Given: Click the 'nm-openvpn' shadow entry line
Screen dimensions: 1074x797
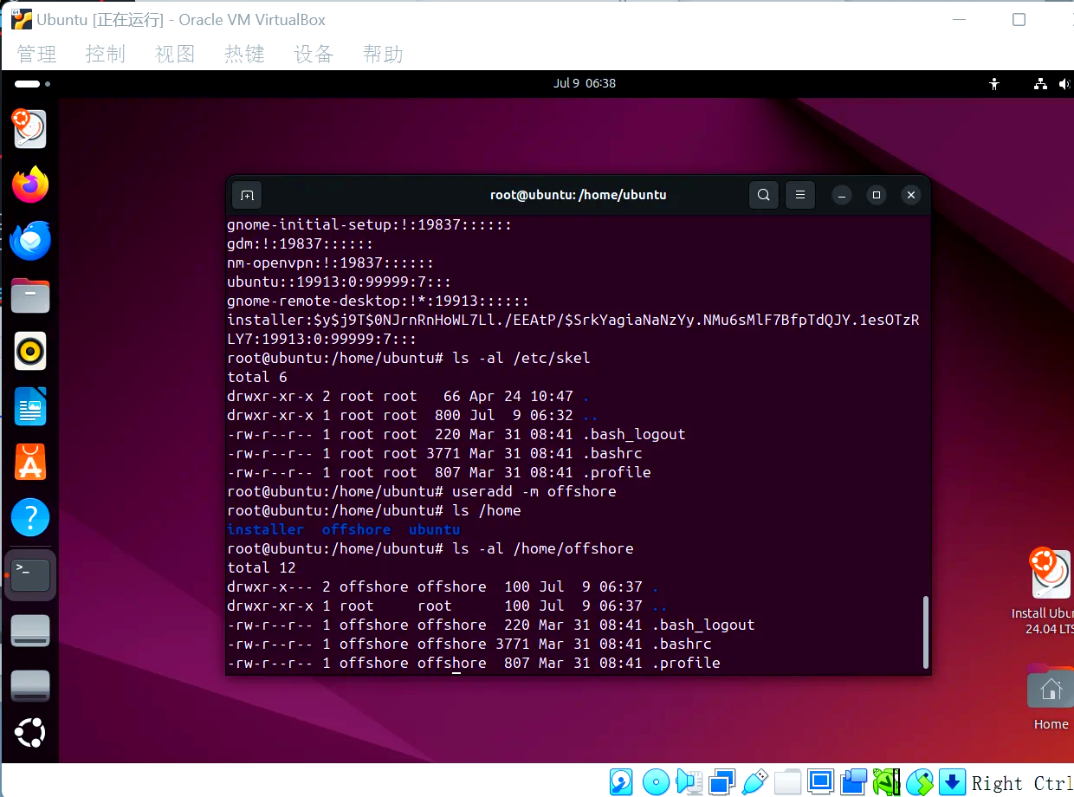Looking at the screenshot, I should (x=330, y=262).
